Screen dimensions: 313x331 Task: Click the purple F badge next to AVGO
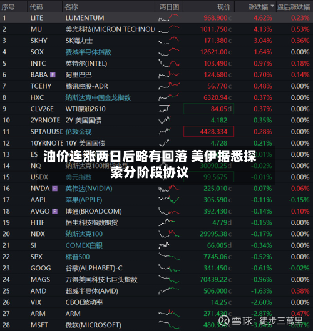tap(55, 211)
